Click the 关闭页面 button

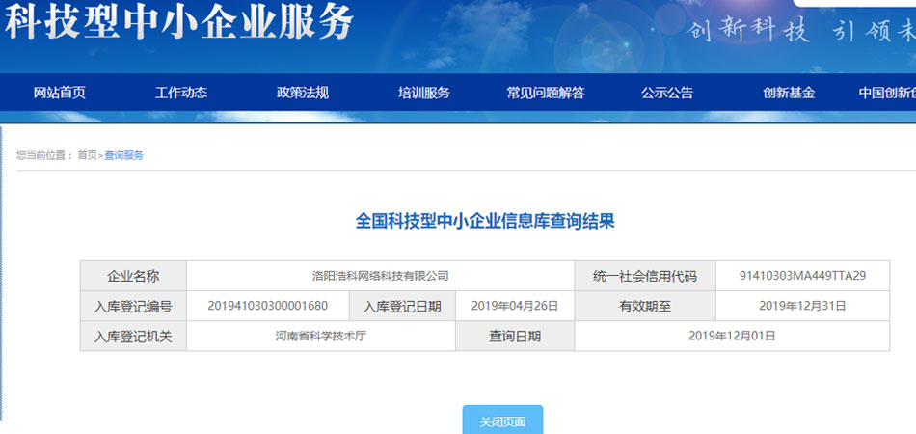502,420
